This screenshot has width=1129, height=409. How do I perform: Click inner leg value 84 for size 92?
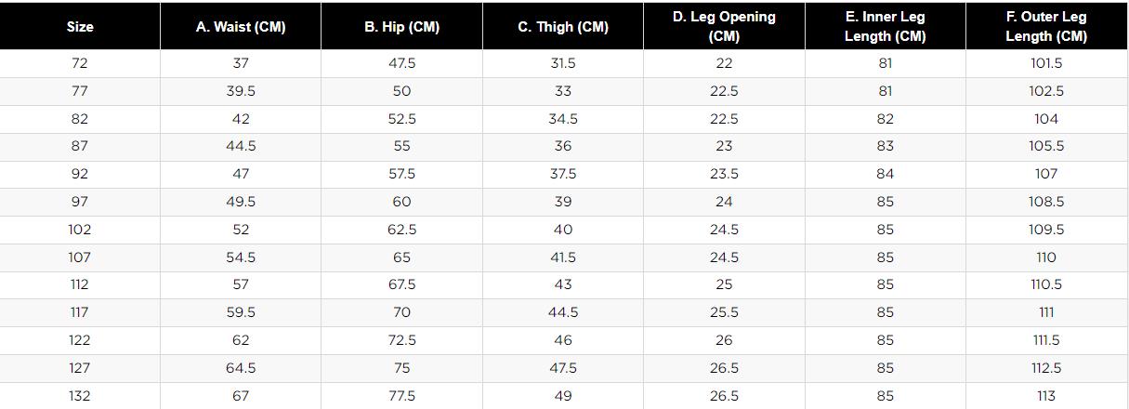[x=885, y=174]
